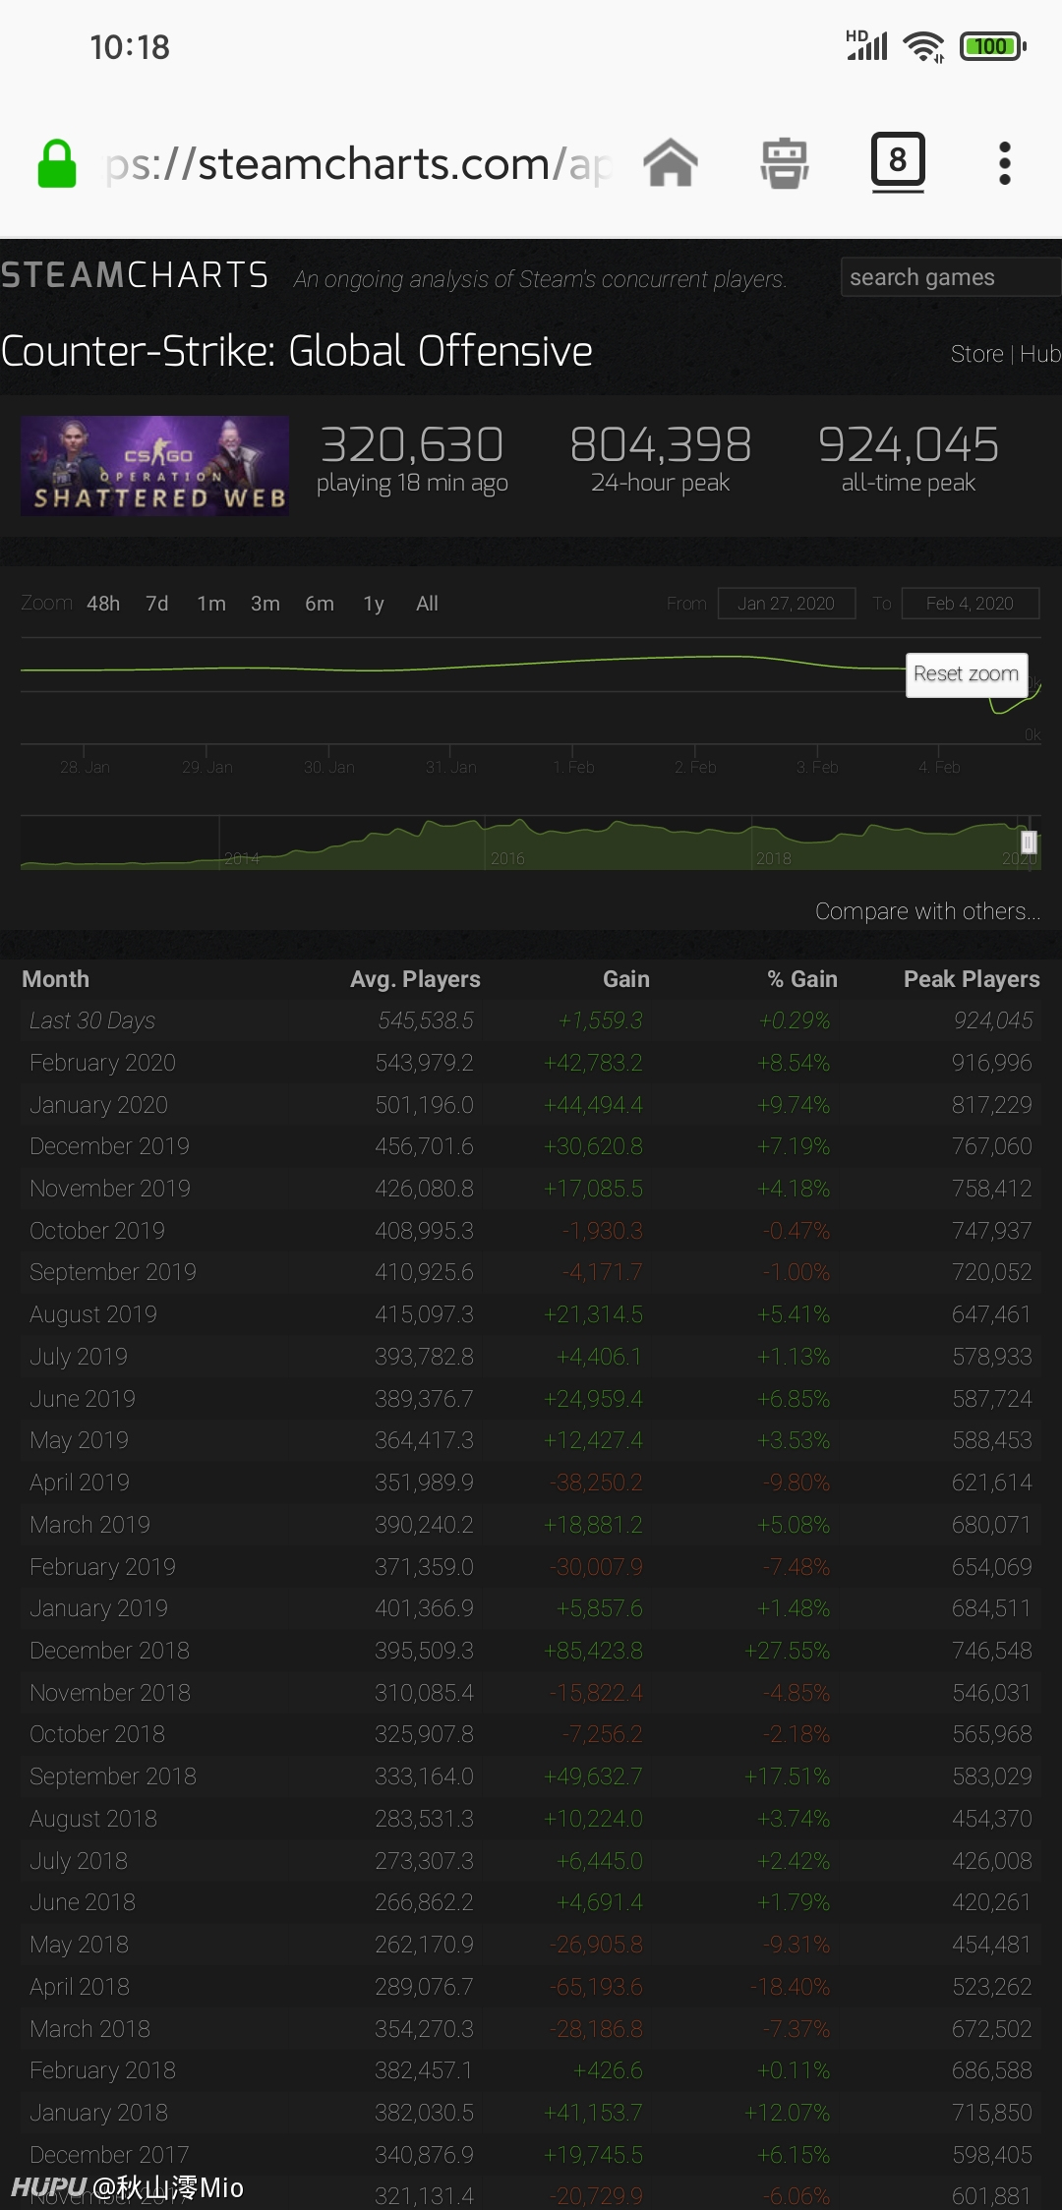1062x2210 pixels.
Task: Select the -18.40% gain value
Action: [791, 1987]
